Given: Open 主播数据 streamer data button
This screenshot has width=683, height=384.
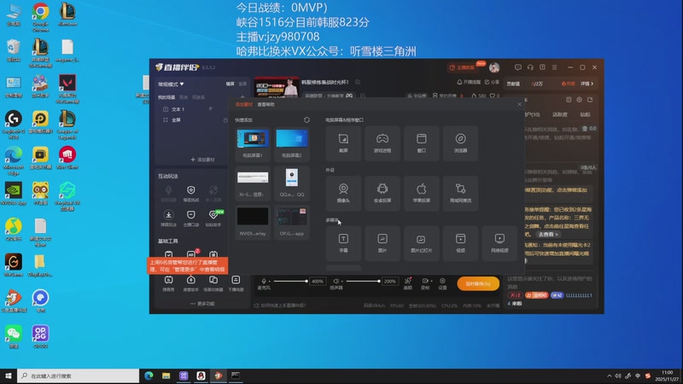Looking at the screenshot, I should pos(462,67).
